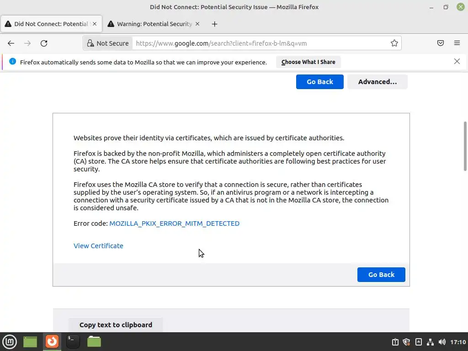Open the file manager taskbar icon
This screenshot has width=468, height=351.
[x=94, y=342]
